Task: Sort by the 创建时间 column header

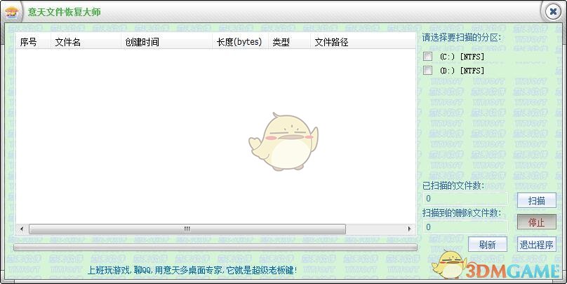Action: coord(166,42)
